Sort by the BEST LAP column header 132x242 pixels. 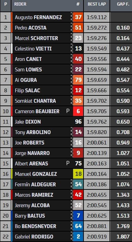click(x=97, y=4)
